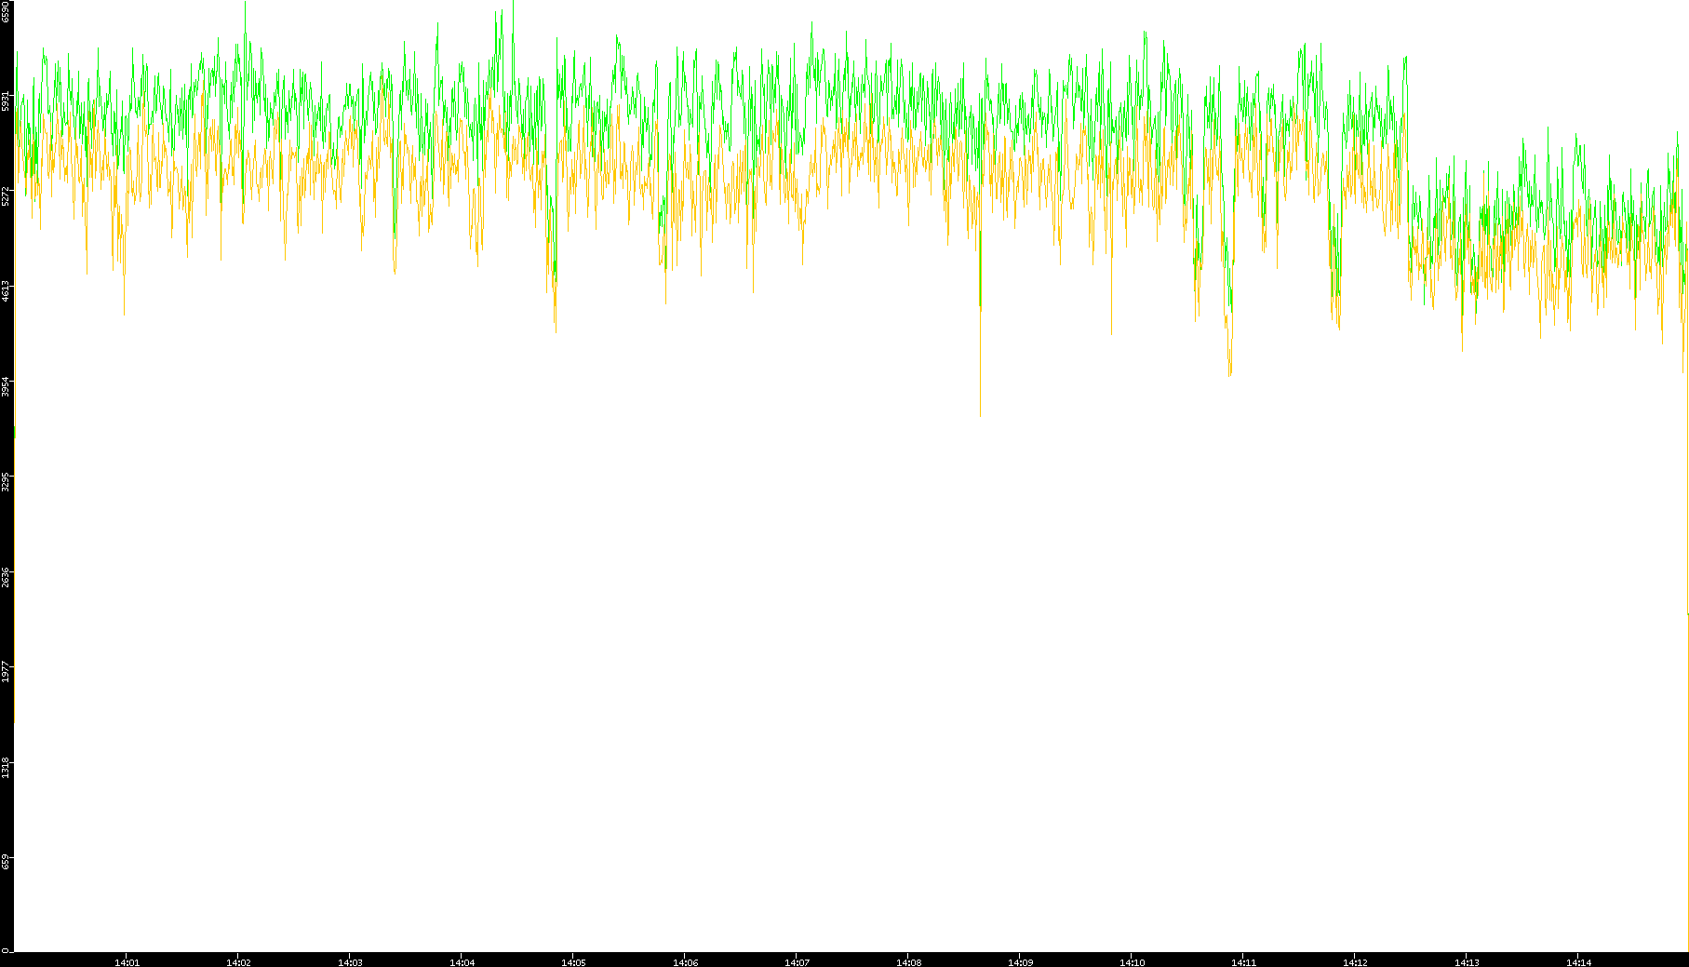Select the 14:11 time marker
The image size is (1689, 967).
(x=1243, y=962)
